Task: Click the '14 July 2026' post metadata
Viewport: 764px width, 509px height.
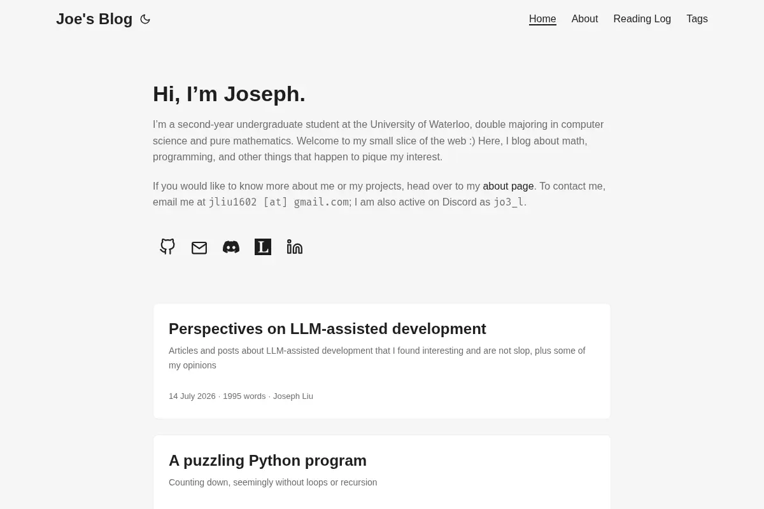Action: [192, 396]
